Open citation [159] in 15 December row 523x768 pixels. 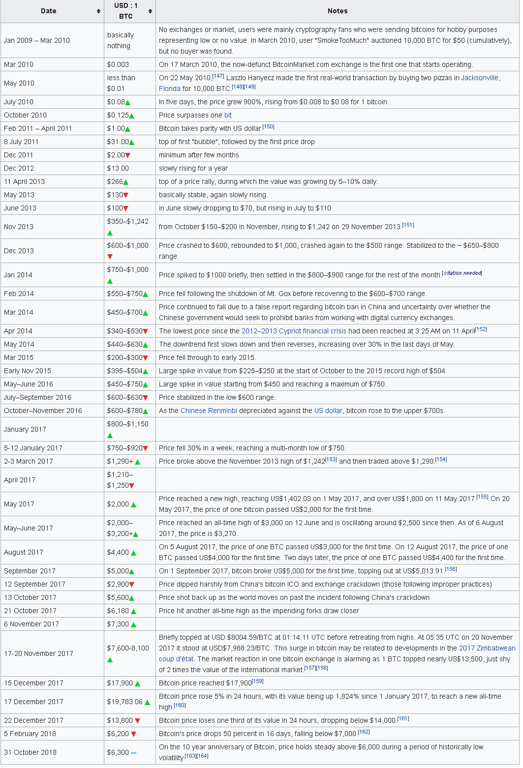pyautogui.click(x=258, y=681)
